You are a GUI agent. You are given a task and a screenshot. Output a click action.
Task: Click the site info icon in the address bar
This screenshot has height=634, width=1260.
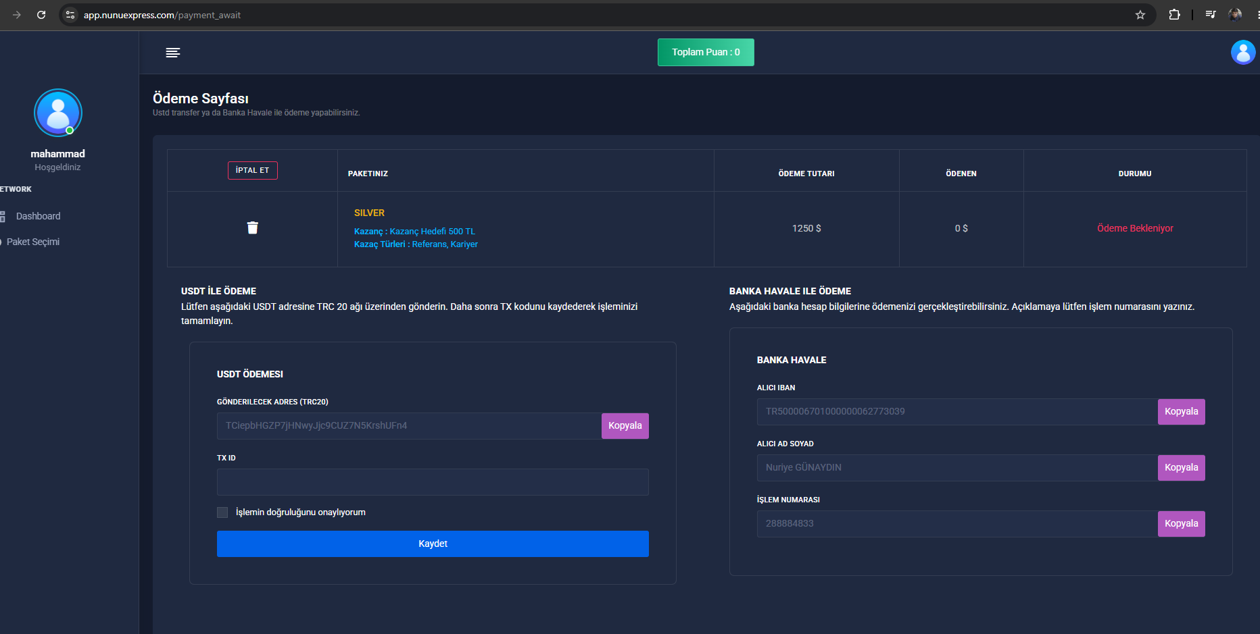click(70, 15)
